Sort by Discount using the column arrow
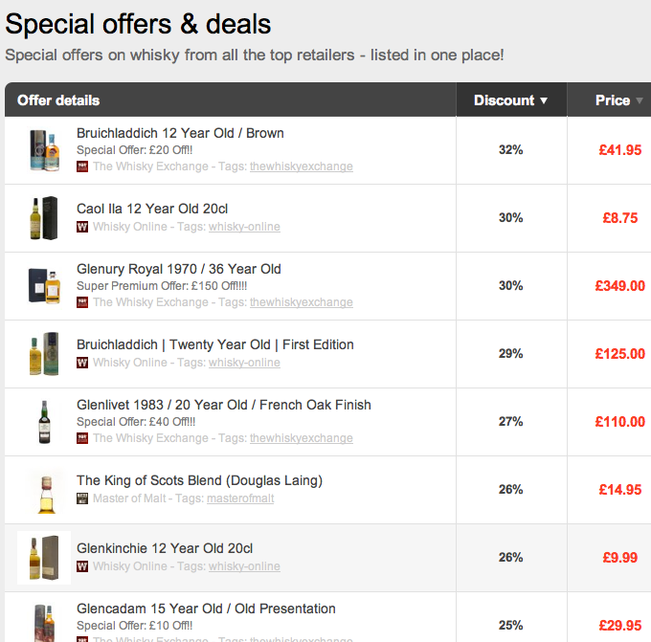The height and width of the screenshot is (642, 651). pyautogui.click(x=544, y=100)
